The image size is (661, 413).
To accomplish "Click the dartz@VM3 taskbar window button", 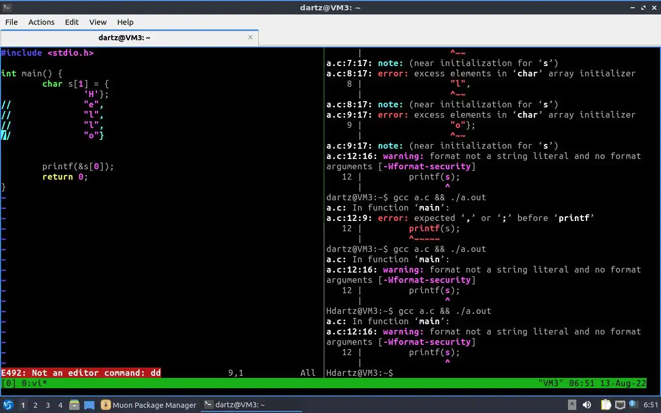I will 251,405.
